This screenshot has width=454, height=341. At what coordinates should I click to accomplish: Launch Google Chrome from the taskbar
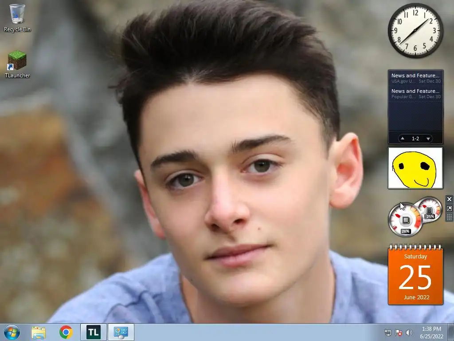pos(66,332)
